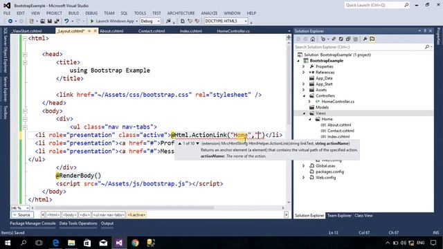This screenshot has height=249, width=443.
Task: Refresh Solution Explorer
Action: (x=341, y=39)
